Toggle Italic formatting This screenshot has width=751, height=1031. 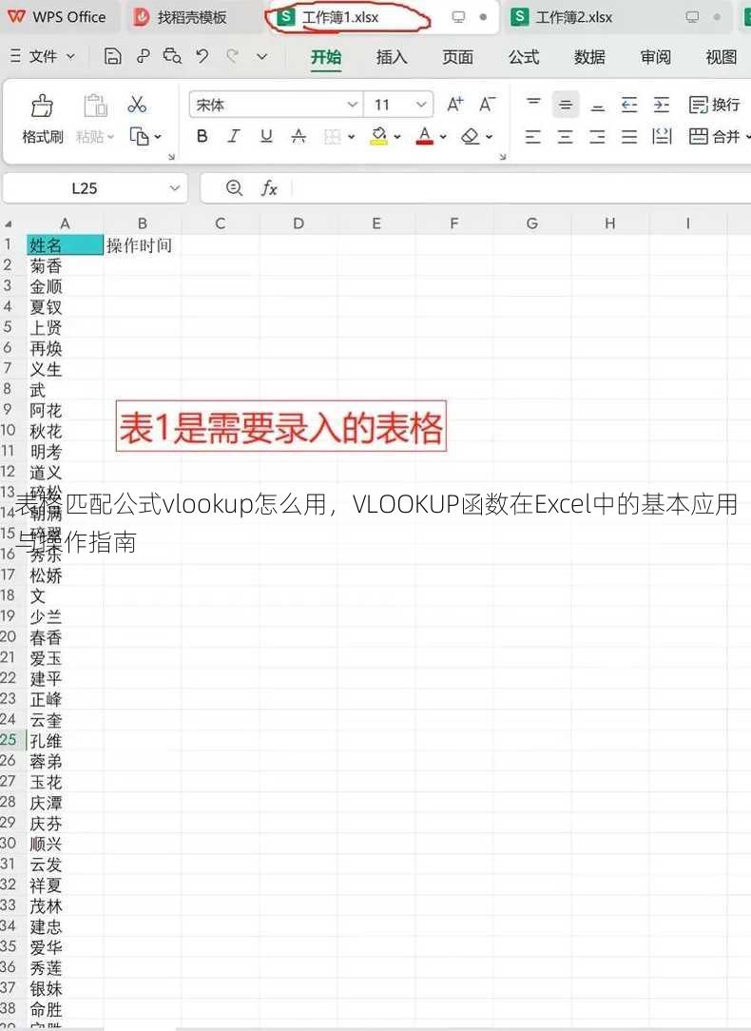tap(234, 136)
